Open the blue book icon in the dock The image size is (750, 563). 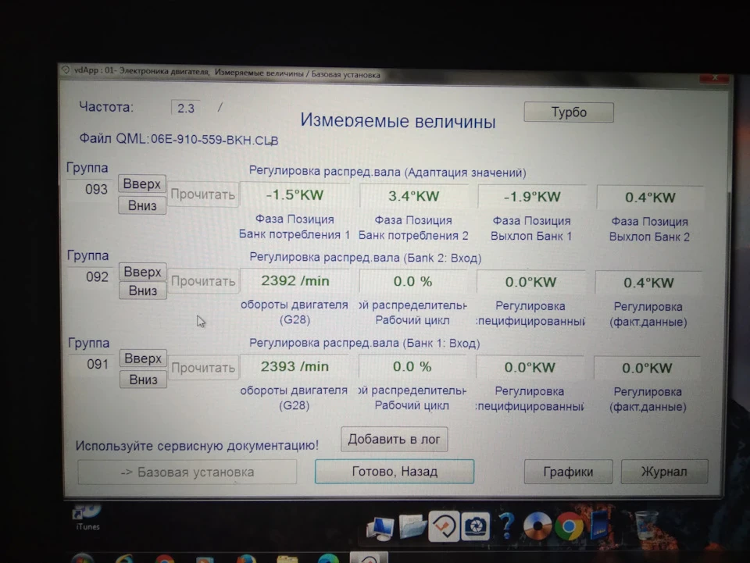click(x=600, y=525)
